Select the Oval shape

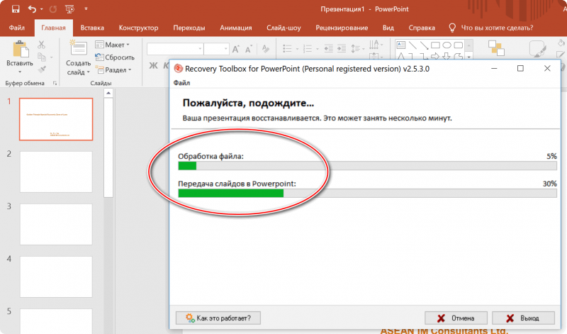pos(447,45)
